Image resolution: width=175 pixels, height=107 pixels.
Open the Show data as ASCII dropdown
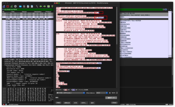tap(102, 93)
